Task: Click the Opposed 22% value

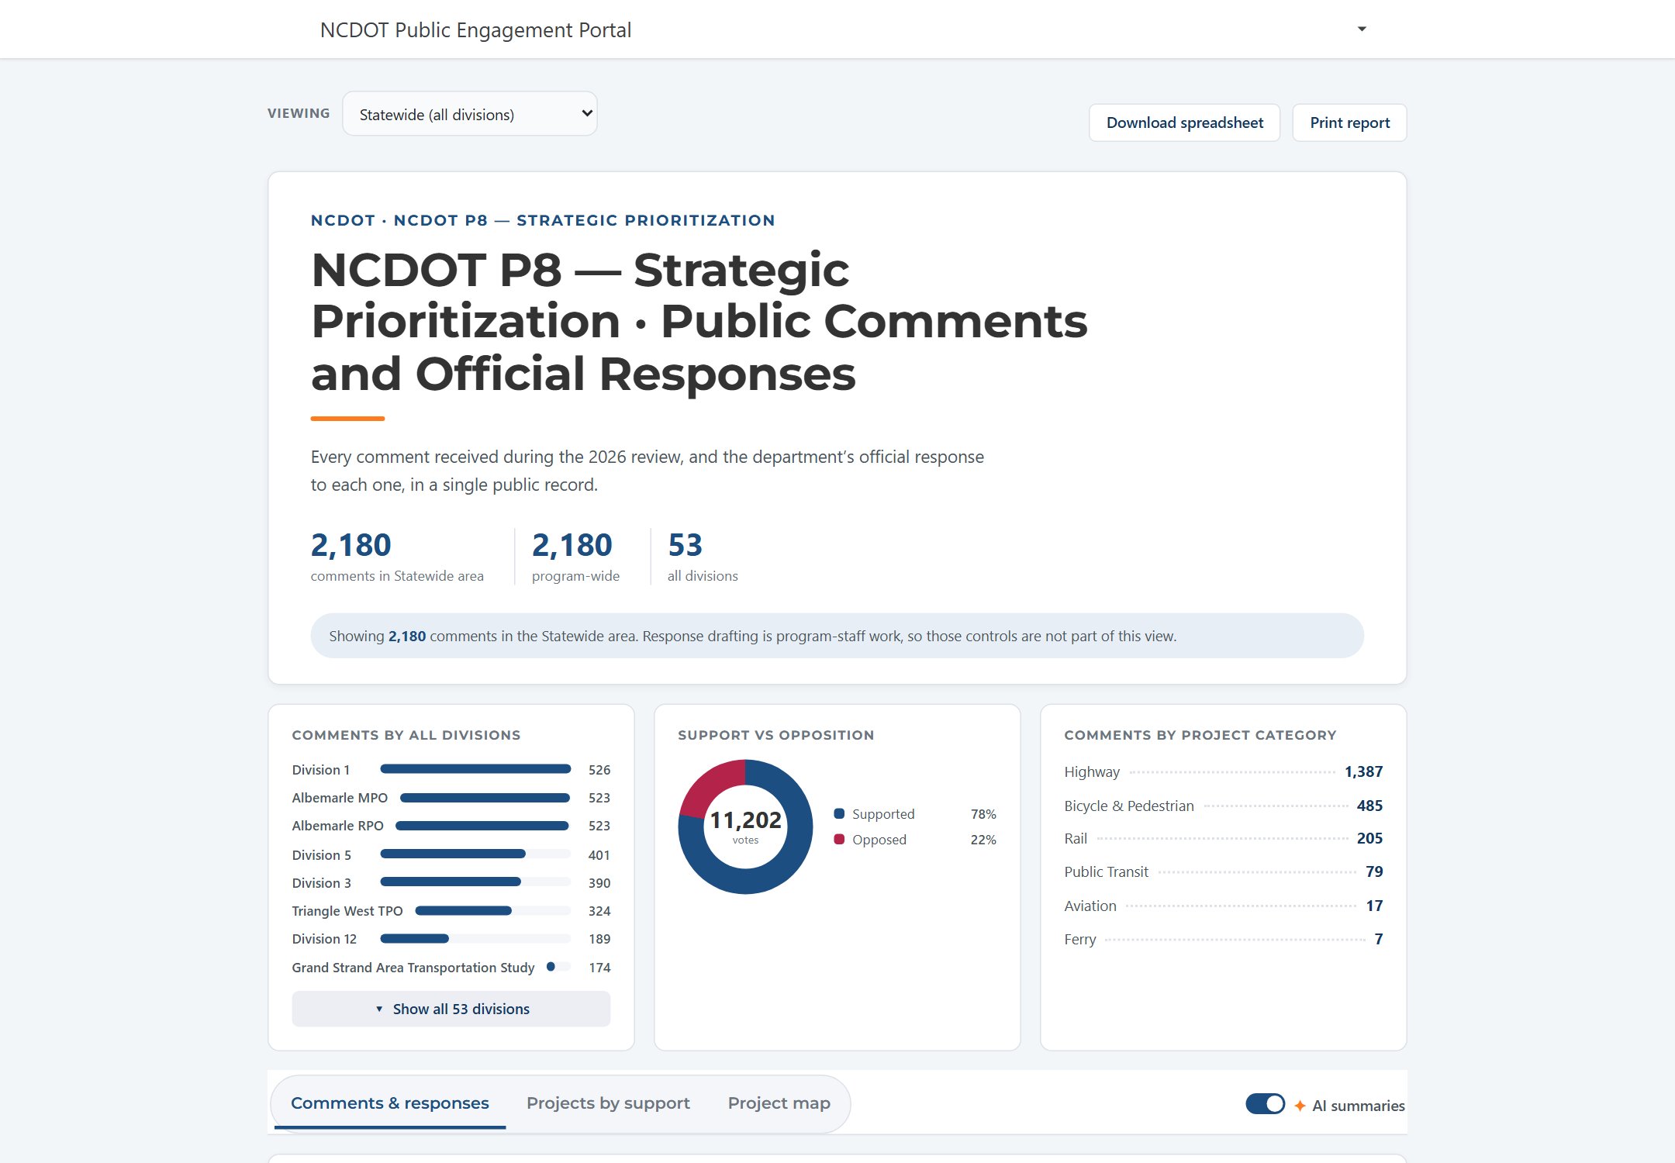Action: 983,840
